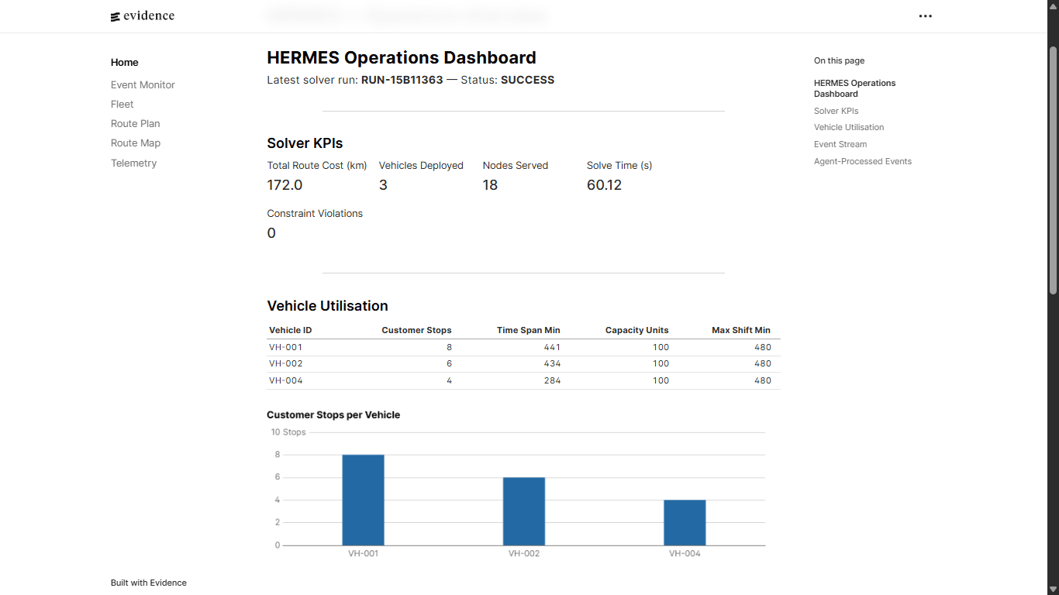Go to Home in sidebar
1059x595 pixels.
click(x=125, y=63)
